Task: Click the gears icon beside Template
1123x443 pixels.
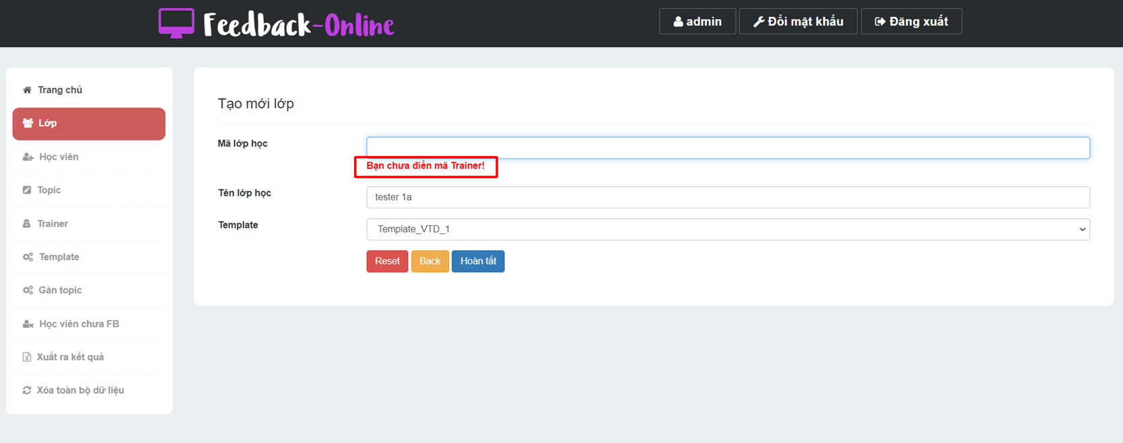Action: [x=28, y=257]
